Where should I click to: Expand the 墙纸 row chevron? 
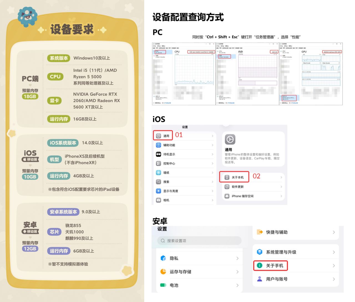(212, 172)
